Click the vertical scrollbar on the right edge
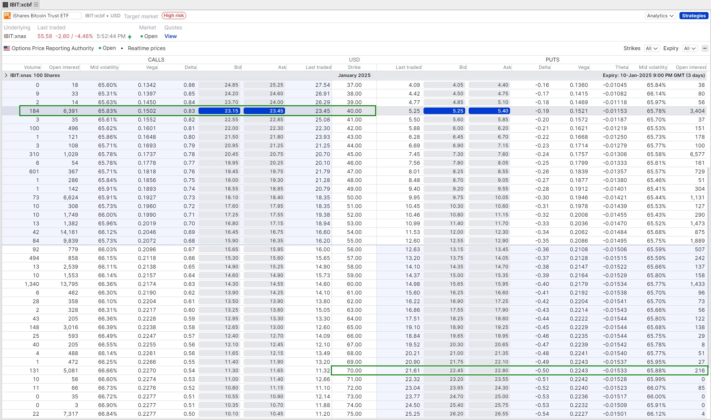The height and width of the screenshot is (420, 711). point(708,278)
